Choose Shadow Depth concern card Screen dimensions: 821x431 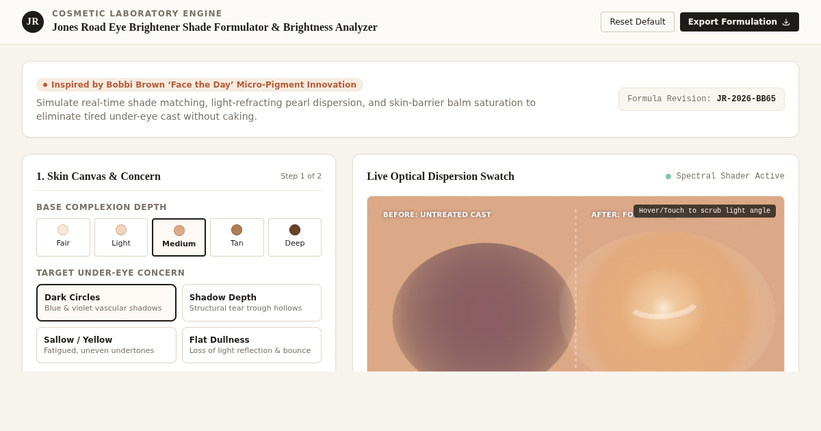[252, 302]
